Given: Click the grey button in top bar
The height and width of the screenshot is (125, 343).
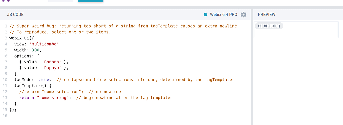Looking at the screenshot, I should click(x=61, y=1).
